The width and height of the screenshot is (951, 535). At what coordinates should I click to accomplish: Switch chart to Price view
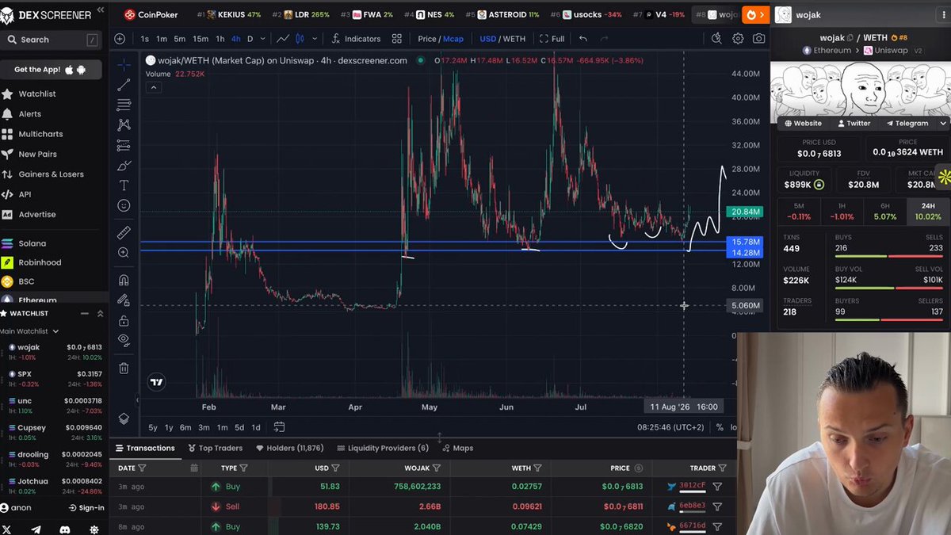[x=427, y=39]
